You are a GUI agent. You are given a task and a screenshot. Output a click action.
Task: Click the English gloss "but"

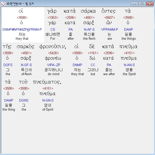(93, 74)
